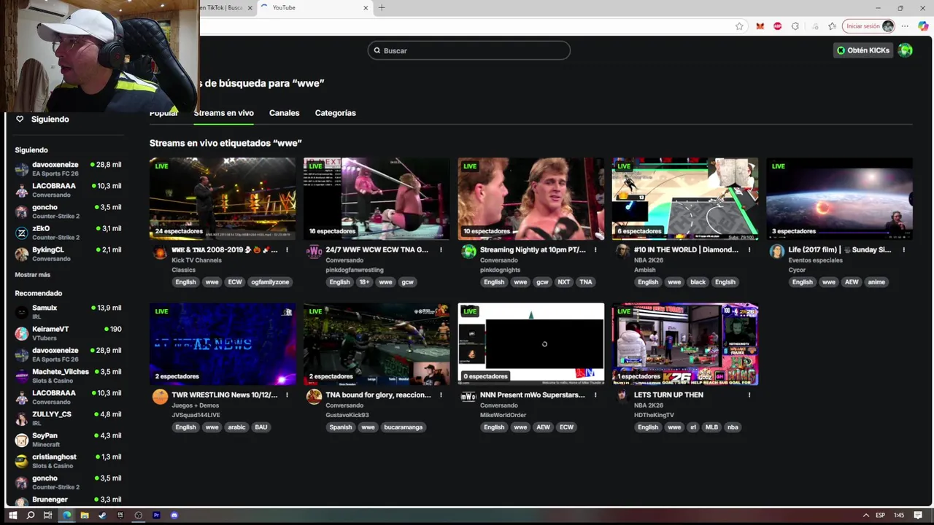Close the TikTok browser tab
The height and width of the screenshot is (525, 934).
[x=250, y=8]
